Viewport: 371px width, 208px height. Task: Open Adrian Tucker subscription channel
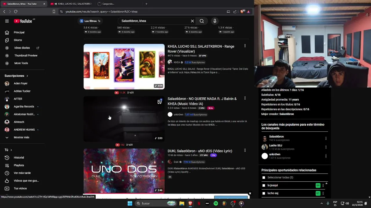(22, 91)
